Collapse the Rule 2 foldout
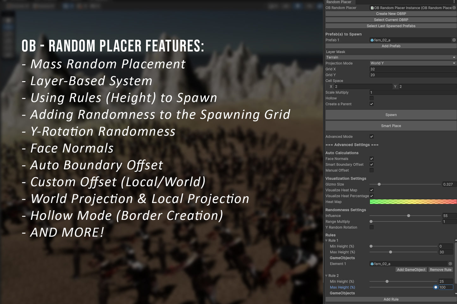Image resolution: width=457 pixels, height=304 pixels. click(327, 276)
